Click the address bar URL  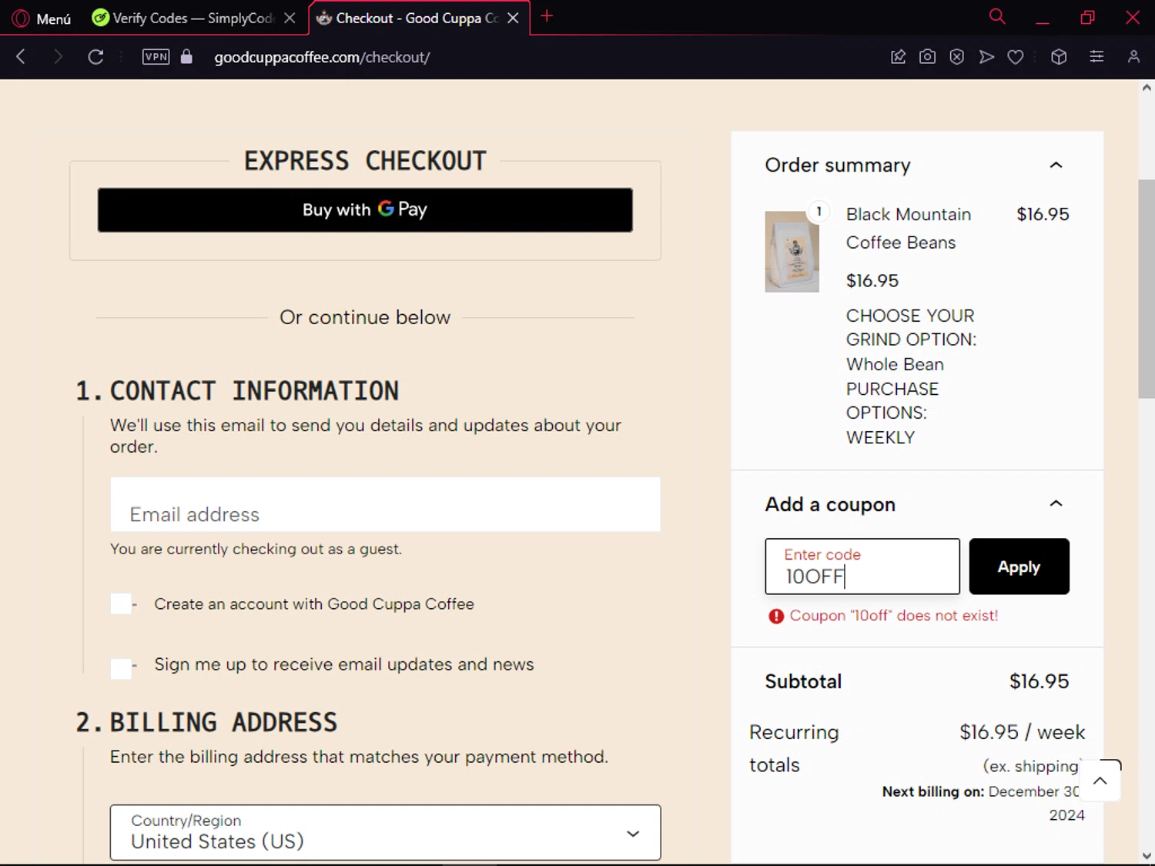322,57
